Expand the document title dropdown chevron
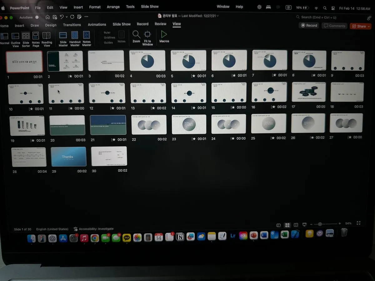Screen dimensions: 375x281 (218, 16)
